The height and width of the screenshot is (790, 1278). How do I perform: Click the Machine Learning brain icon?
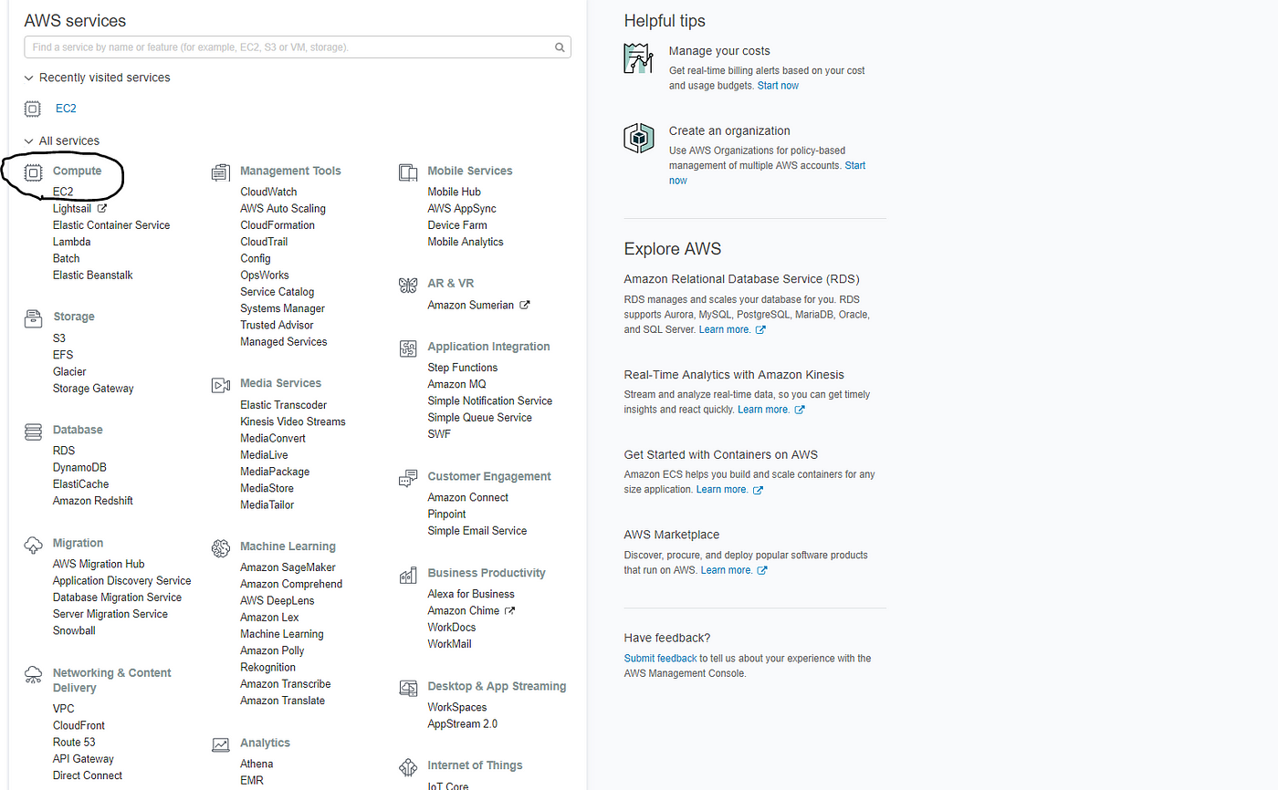tap(220, 547)
